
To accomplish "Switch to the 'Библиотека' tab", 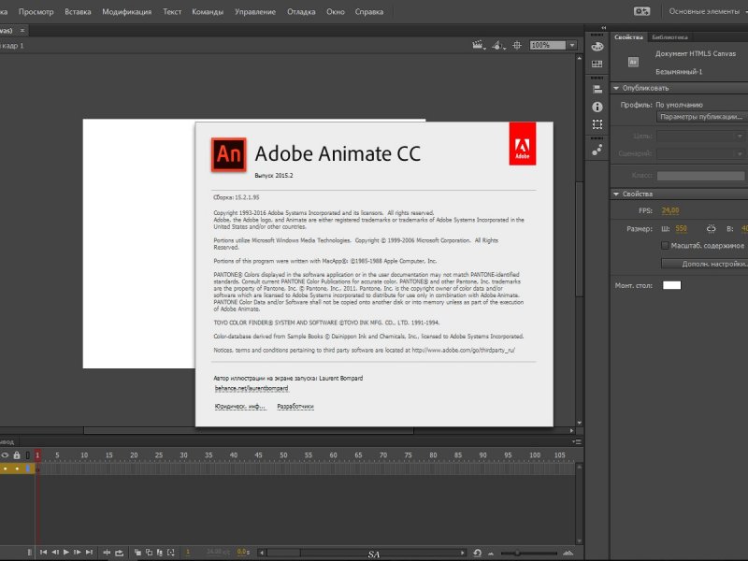I will click(669, 37).
